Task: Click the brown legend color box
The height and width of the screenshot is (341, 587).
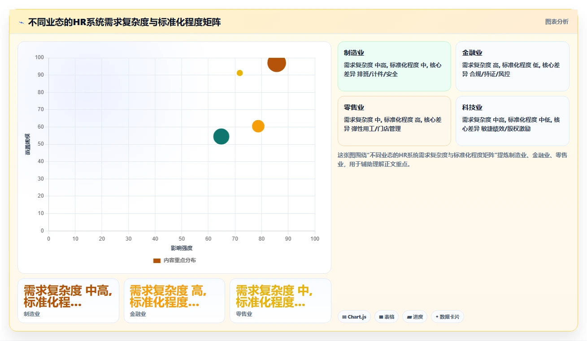Action: pos(157,260)
